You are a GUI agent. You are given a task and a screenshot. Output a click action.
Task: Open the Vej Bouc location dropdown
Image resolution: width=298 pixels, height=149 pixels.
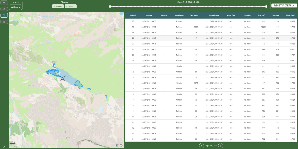[15, 7]
